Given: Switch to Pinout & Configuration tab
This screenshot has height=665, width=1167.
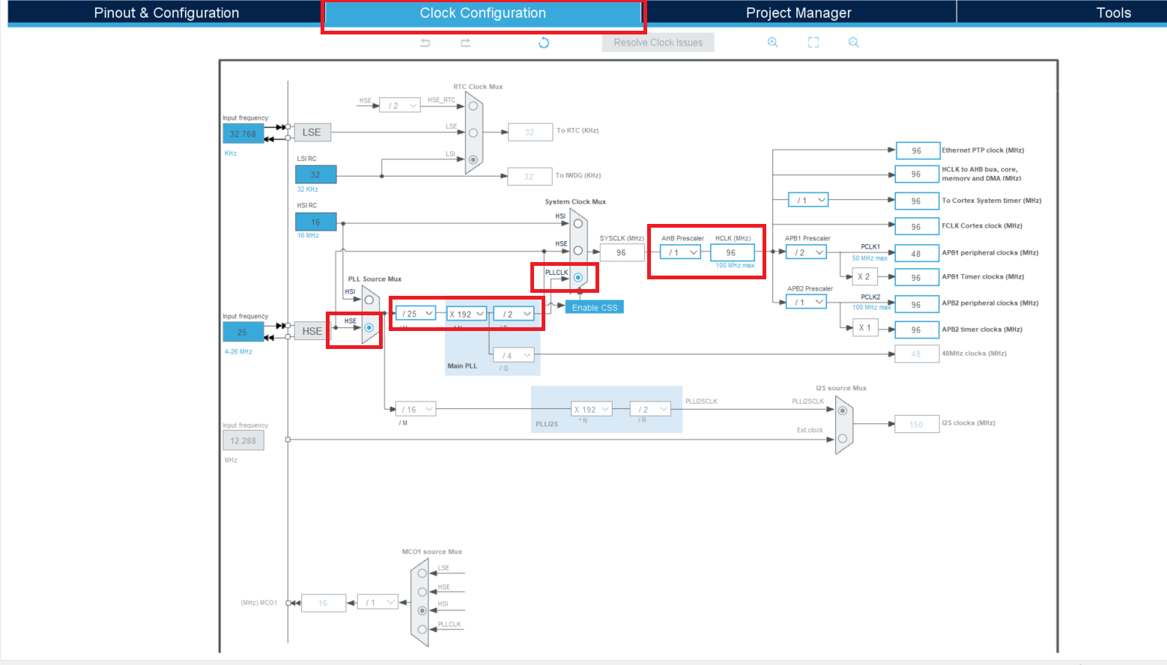Looking at the screenshot, I should pyautogui.click(x=166, y=13).
